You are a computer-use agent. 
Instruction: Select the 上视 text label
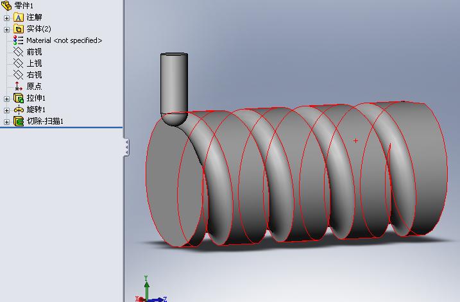[x=35, y=63]
